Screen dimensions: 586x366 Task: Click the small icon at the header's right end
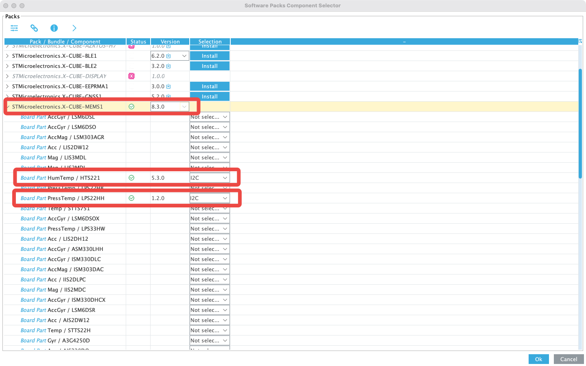580,41
